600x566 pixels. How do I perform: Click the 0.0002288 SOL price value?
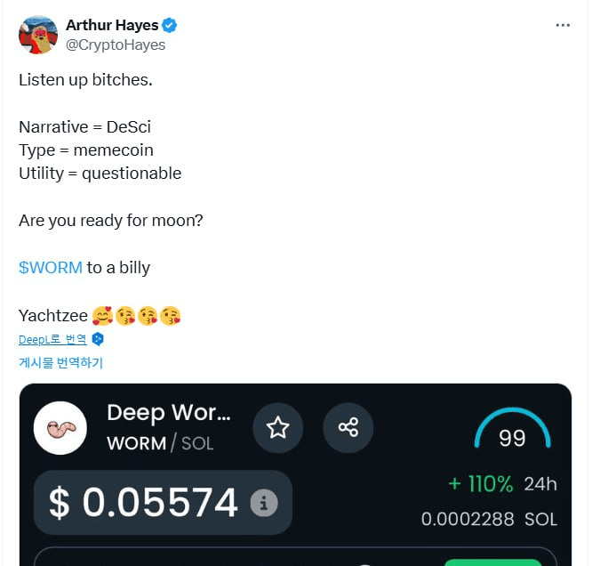pyautogui.click(x=489, y=519)
